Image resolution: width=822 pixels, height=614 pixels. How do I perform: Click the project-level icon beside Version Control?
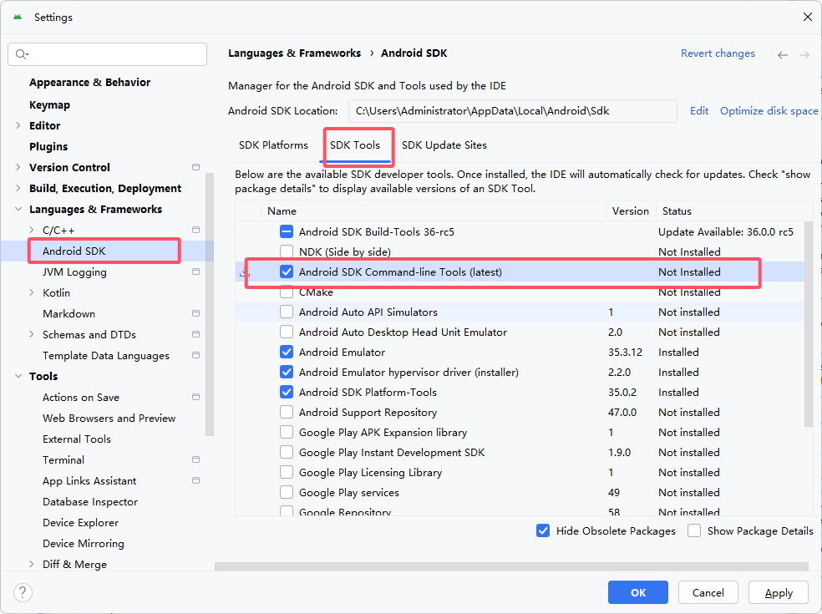tap(196, 167)
